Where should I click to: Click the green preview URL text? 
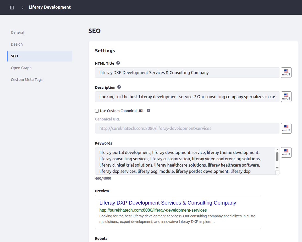coord(153,210)
